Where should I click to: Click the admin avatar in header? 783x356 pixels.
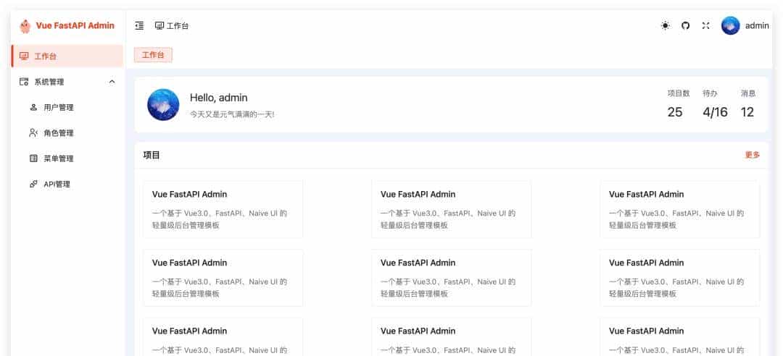coord(730,26)
